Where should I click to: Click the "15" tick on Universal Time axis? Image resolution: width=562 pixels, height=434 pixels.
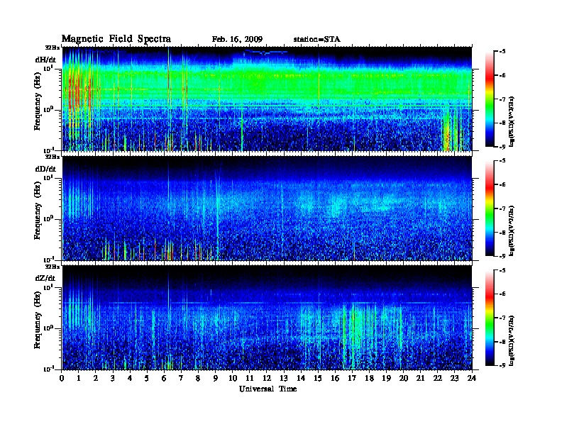point(319,378)
